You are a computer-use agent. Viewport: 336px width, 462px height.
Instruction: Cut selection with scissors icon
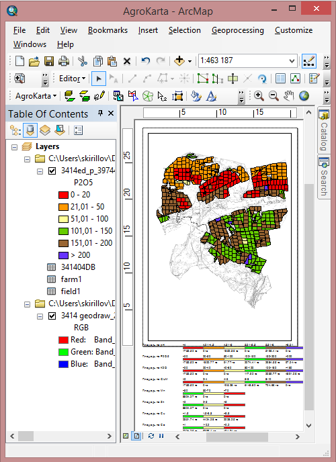83,61
